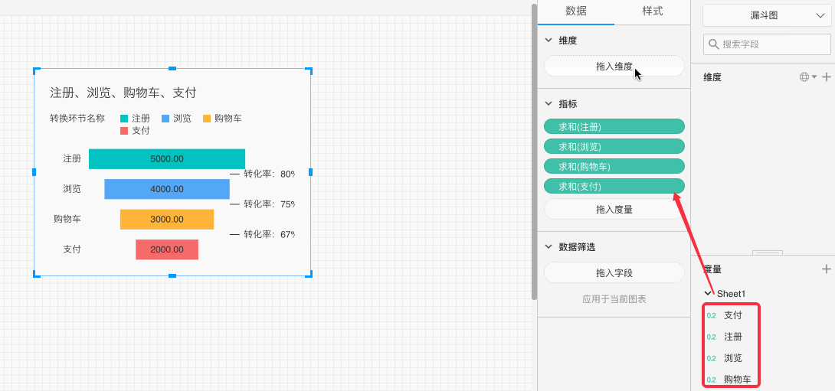Viewport: 835px width, 391px height.
Task: Click the 求和(支付) metric pill
Action: 614,187
